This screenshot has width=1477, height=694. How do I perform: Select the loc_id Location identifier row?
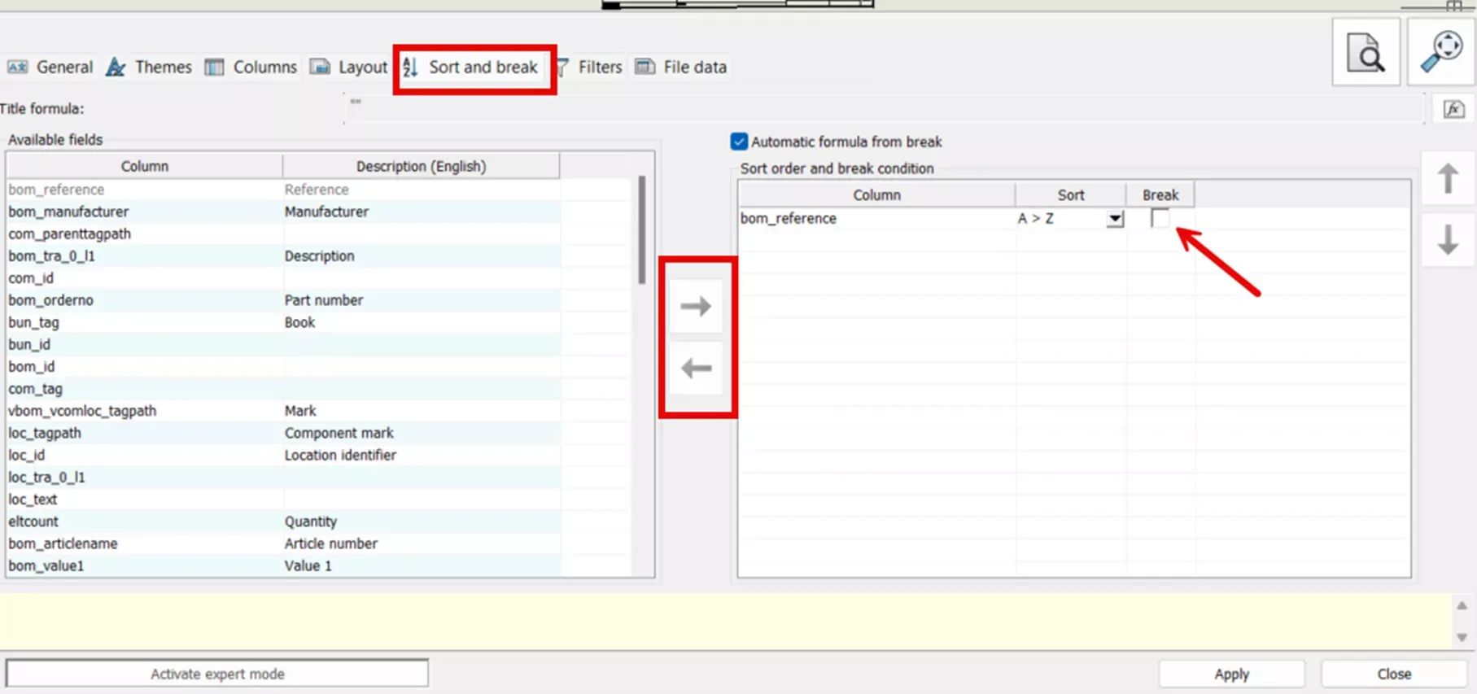pyautogui.click(x=283, y=455)
